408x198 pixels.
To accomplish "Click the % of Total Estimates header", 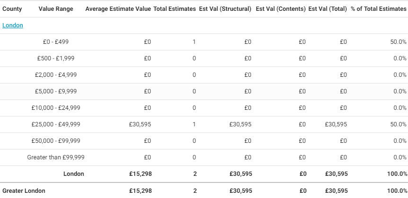I will point(379,9).
